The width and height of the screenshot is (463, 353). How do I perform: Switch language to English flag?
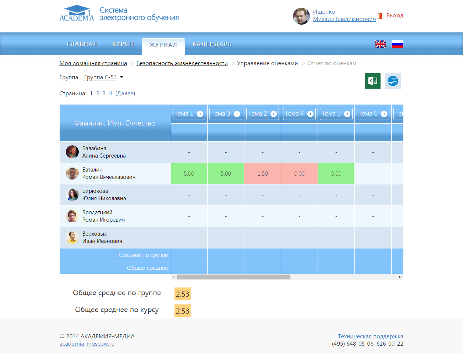380,44
